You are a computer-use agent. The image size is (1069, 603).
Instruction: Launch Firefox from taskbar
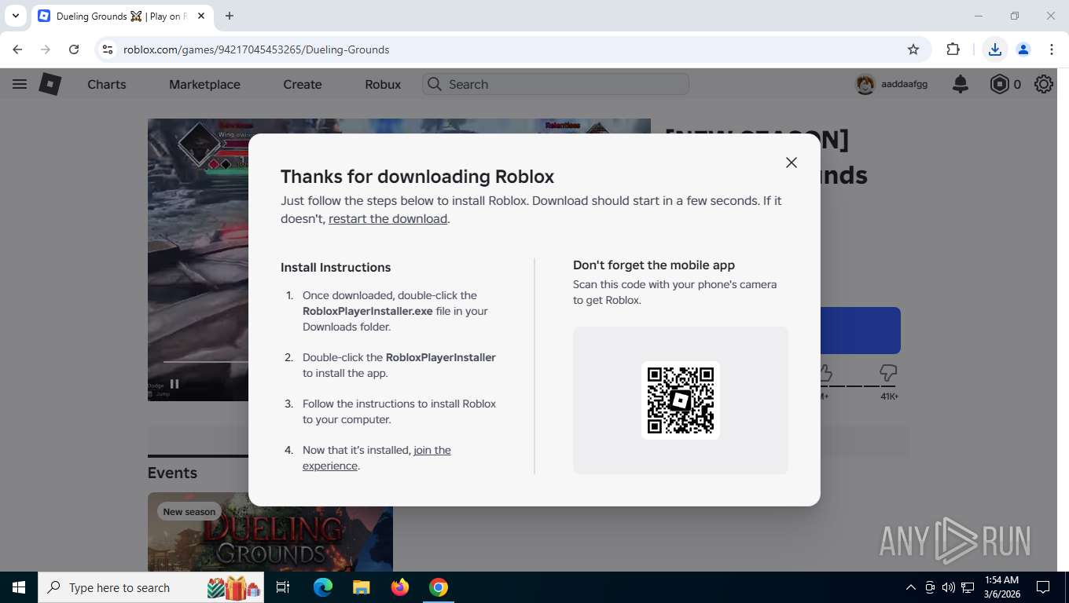[400, 587]
